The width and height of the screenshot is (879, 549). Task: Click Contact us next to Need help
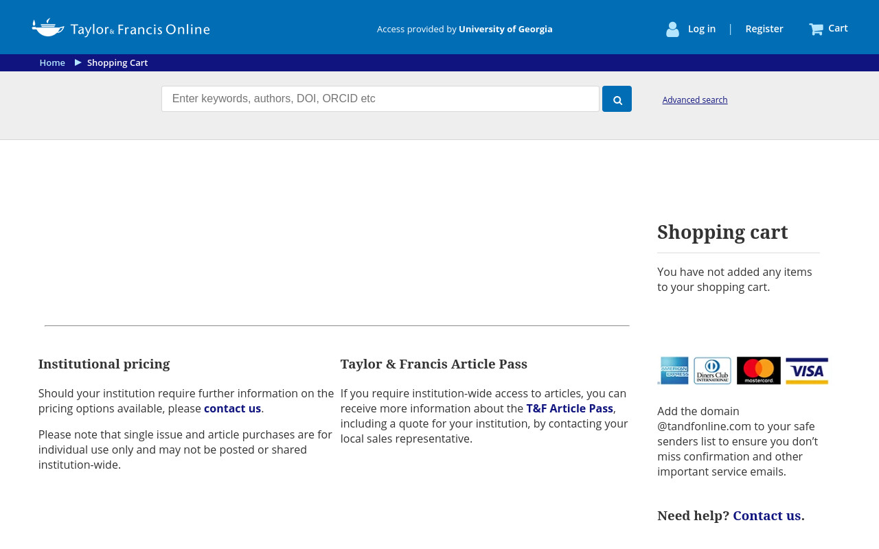[x=767, y=515]
